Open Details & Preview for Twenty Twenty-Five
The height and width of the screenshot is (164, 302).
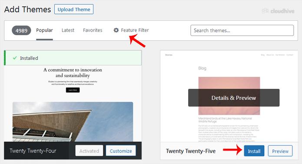pyautogui.click(x=234, y=98)
